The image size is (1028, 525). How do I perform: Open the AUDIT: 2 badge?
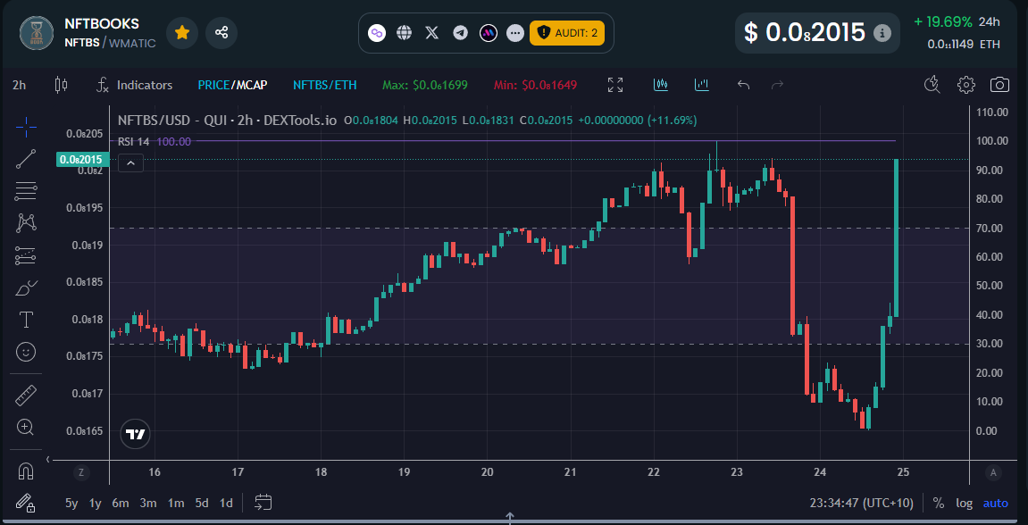coord(567,33)
